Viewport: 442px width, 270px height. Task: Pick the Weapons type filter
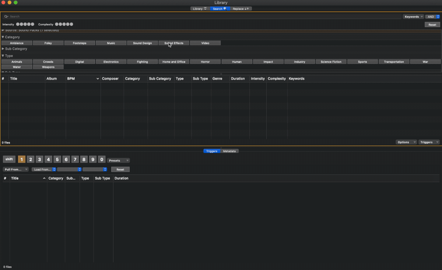click(x=48, y=67)
